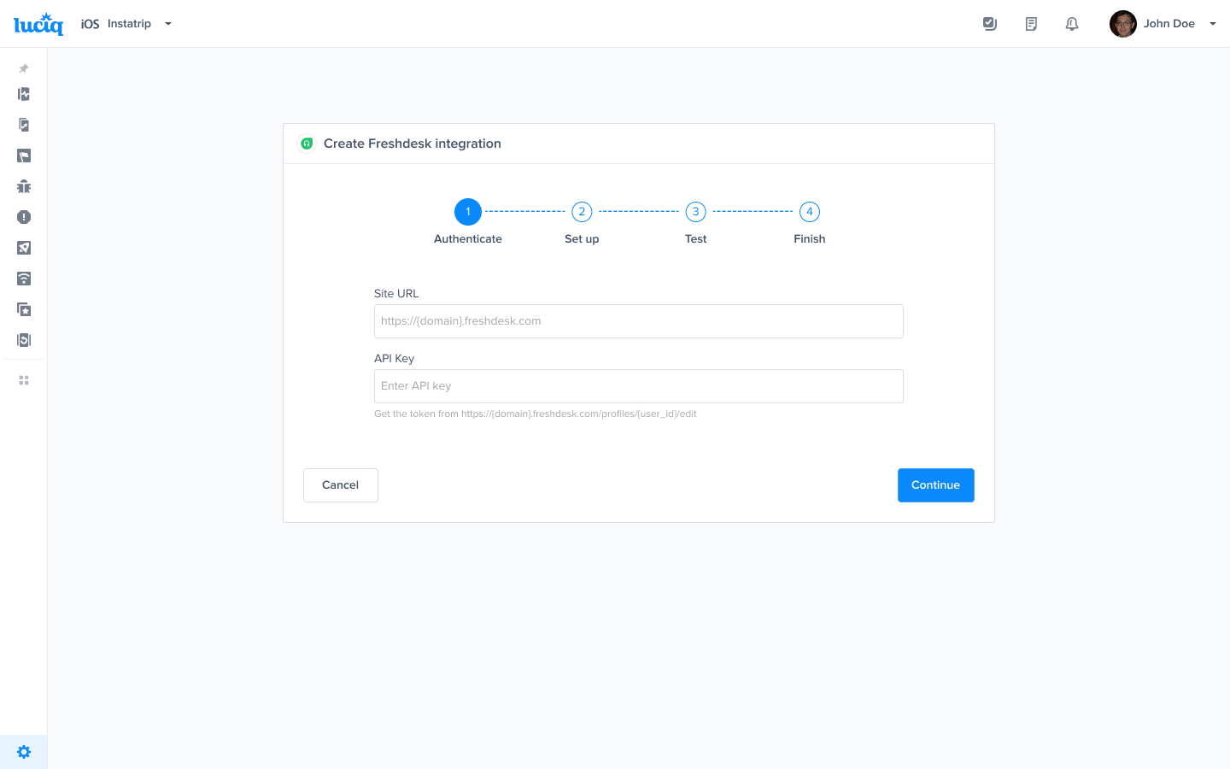Open settings gear in the sidebar
Screen dimensions: 1230x769
click(x=24, y=752)
